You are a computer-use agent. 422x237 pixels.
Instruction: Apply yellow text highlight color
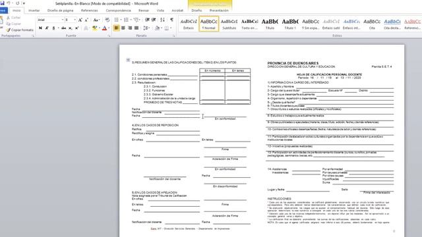[x=95, y=28]
